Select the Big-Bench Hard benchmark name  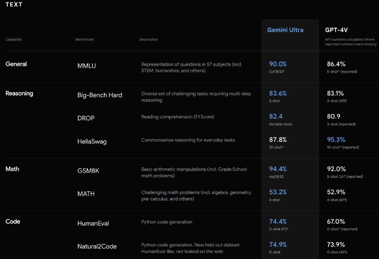coord(100,95)
